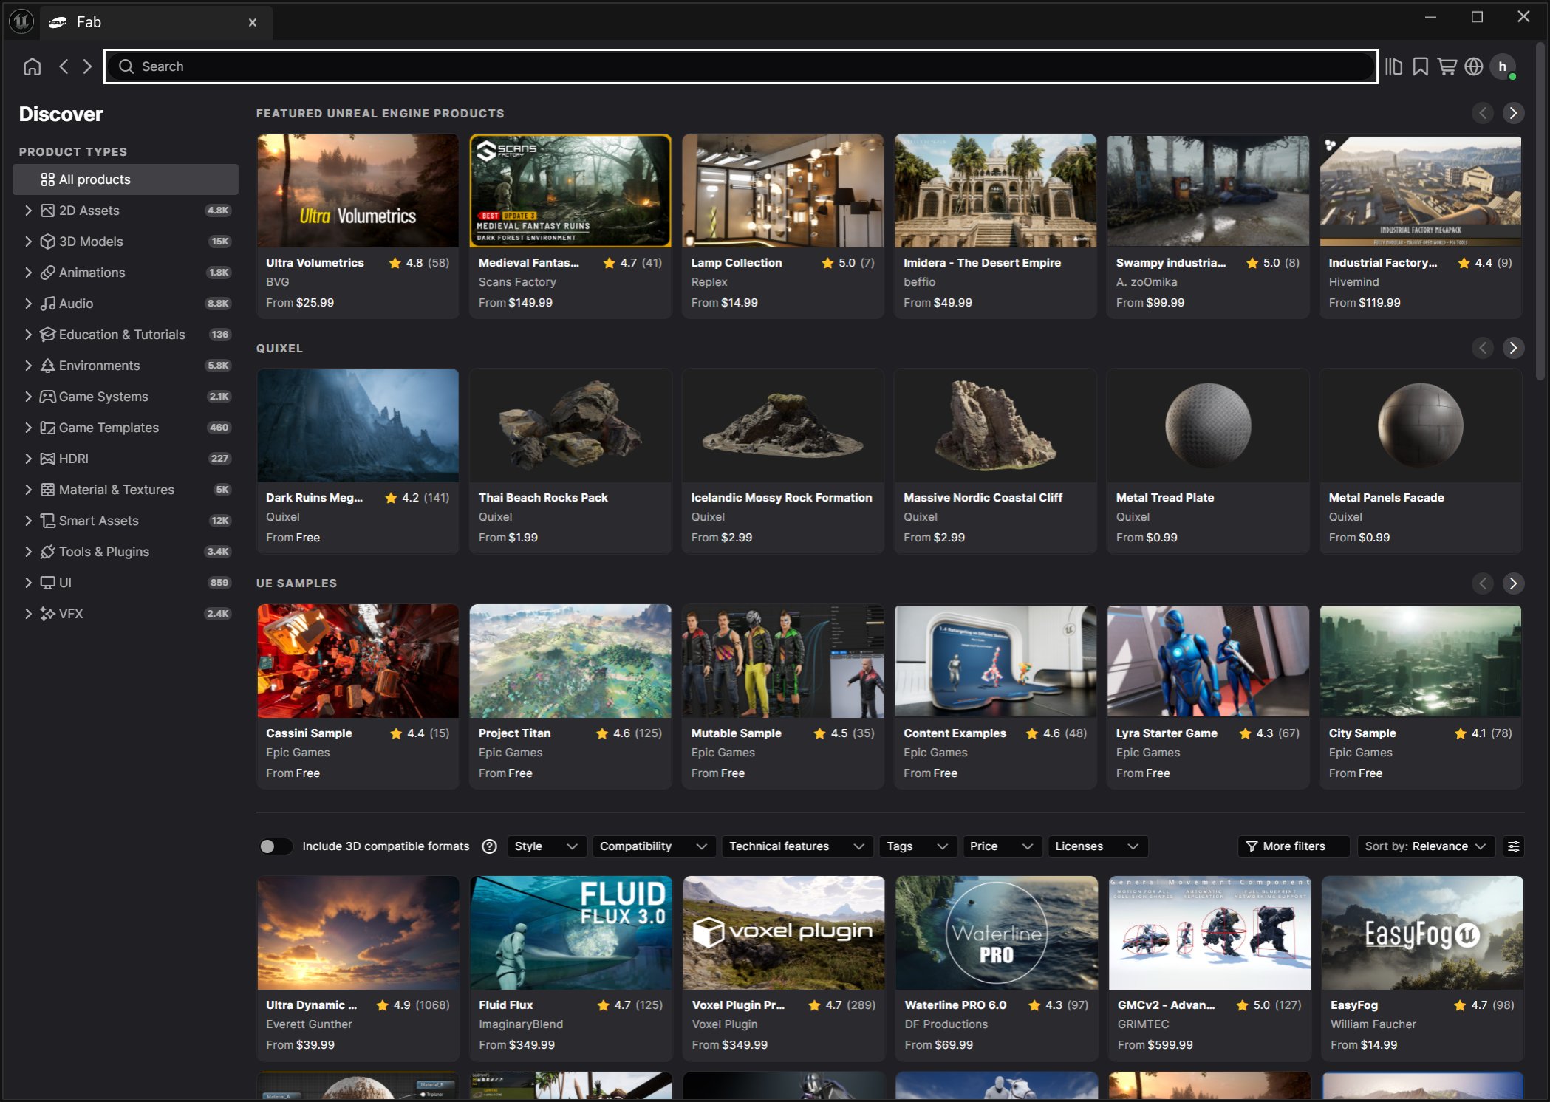
Task: Expand the Tools & Plugins category
Action: pos(28,552)
